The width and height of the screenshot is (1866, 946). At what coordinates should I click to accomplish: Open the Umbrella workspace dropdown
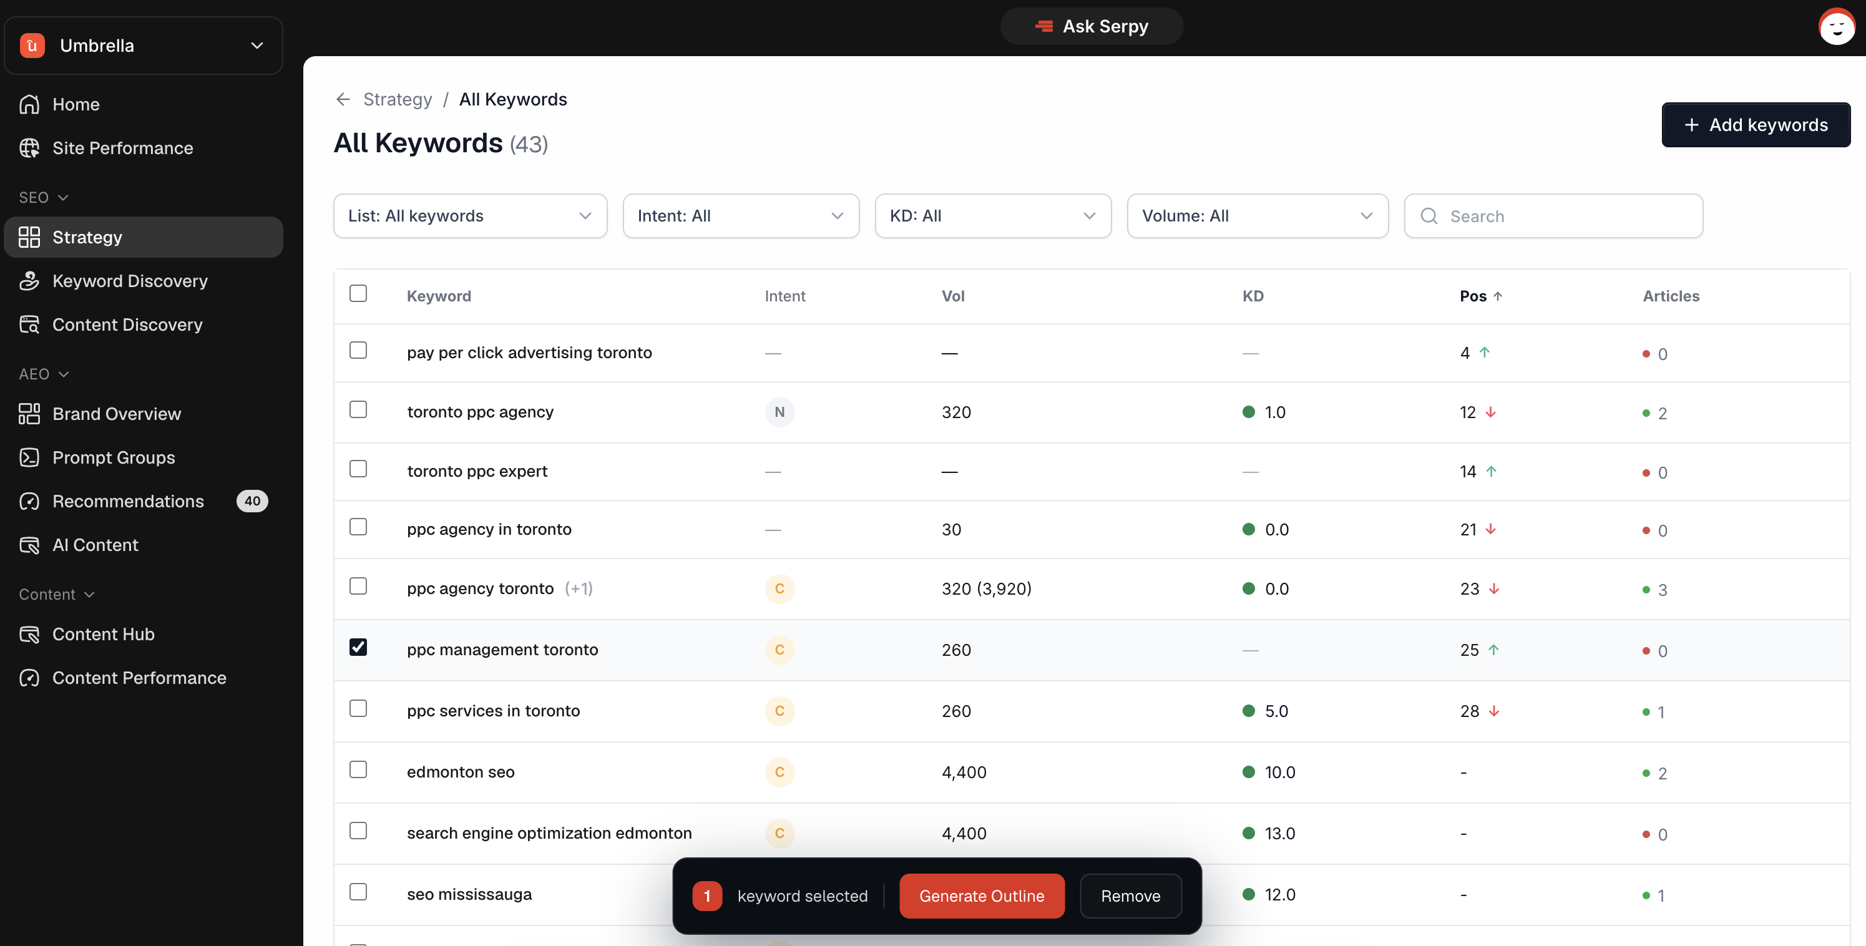pyautogui.click(x=144, y=45)
